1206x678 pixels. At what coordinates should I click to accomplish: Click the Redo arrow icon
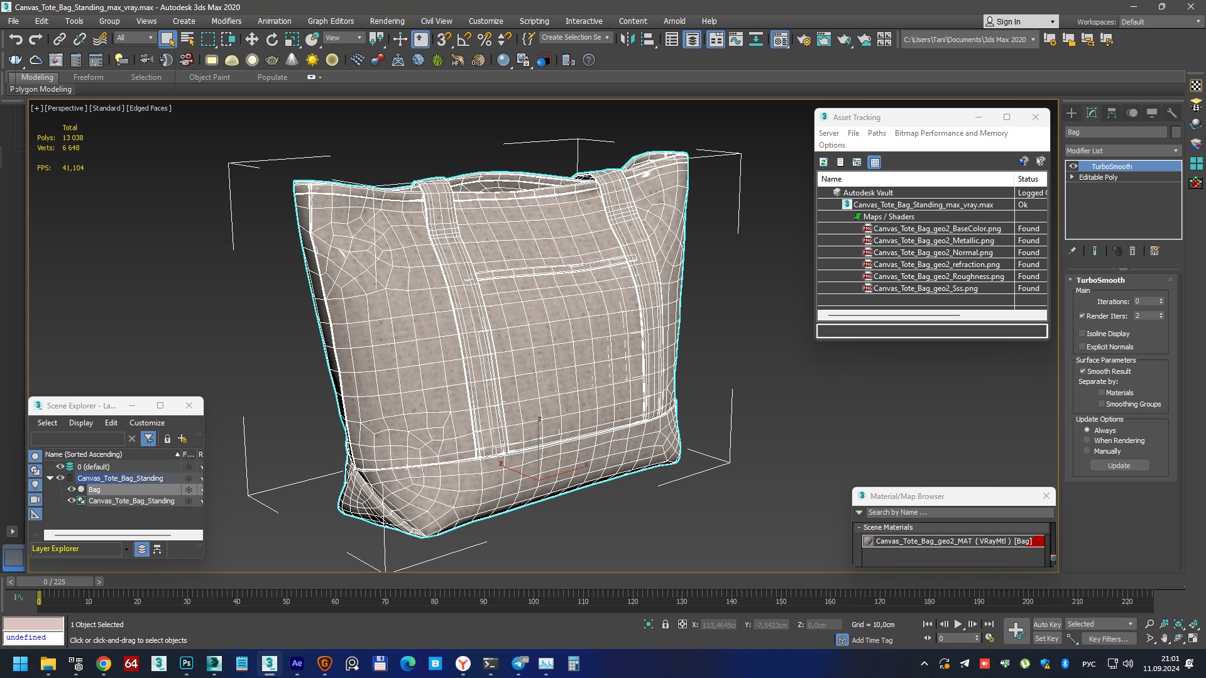pos(36,40)
